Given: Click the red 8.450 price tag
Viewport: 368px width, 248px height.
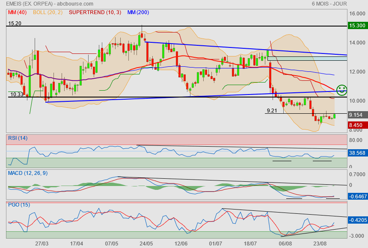Looking at the screenshot, I should pos(357,125).
